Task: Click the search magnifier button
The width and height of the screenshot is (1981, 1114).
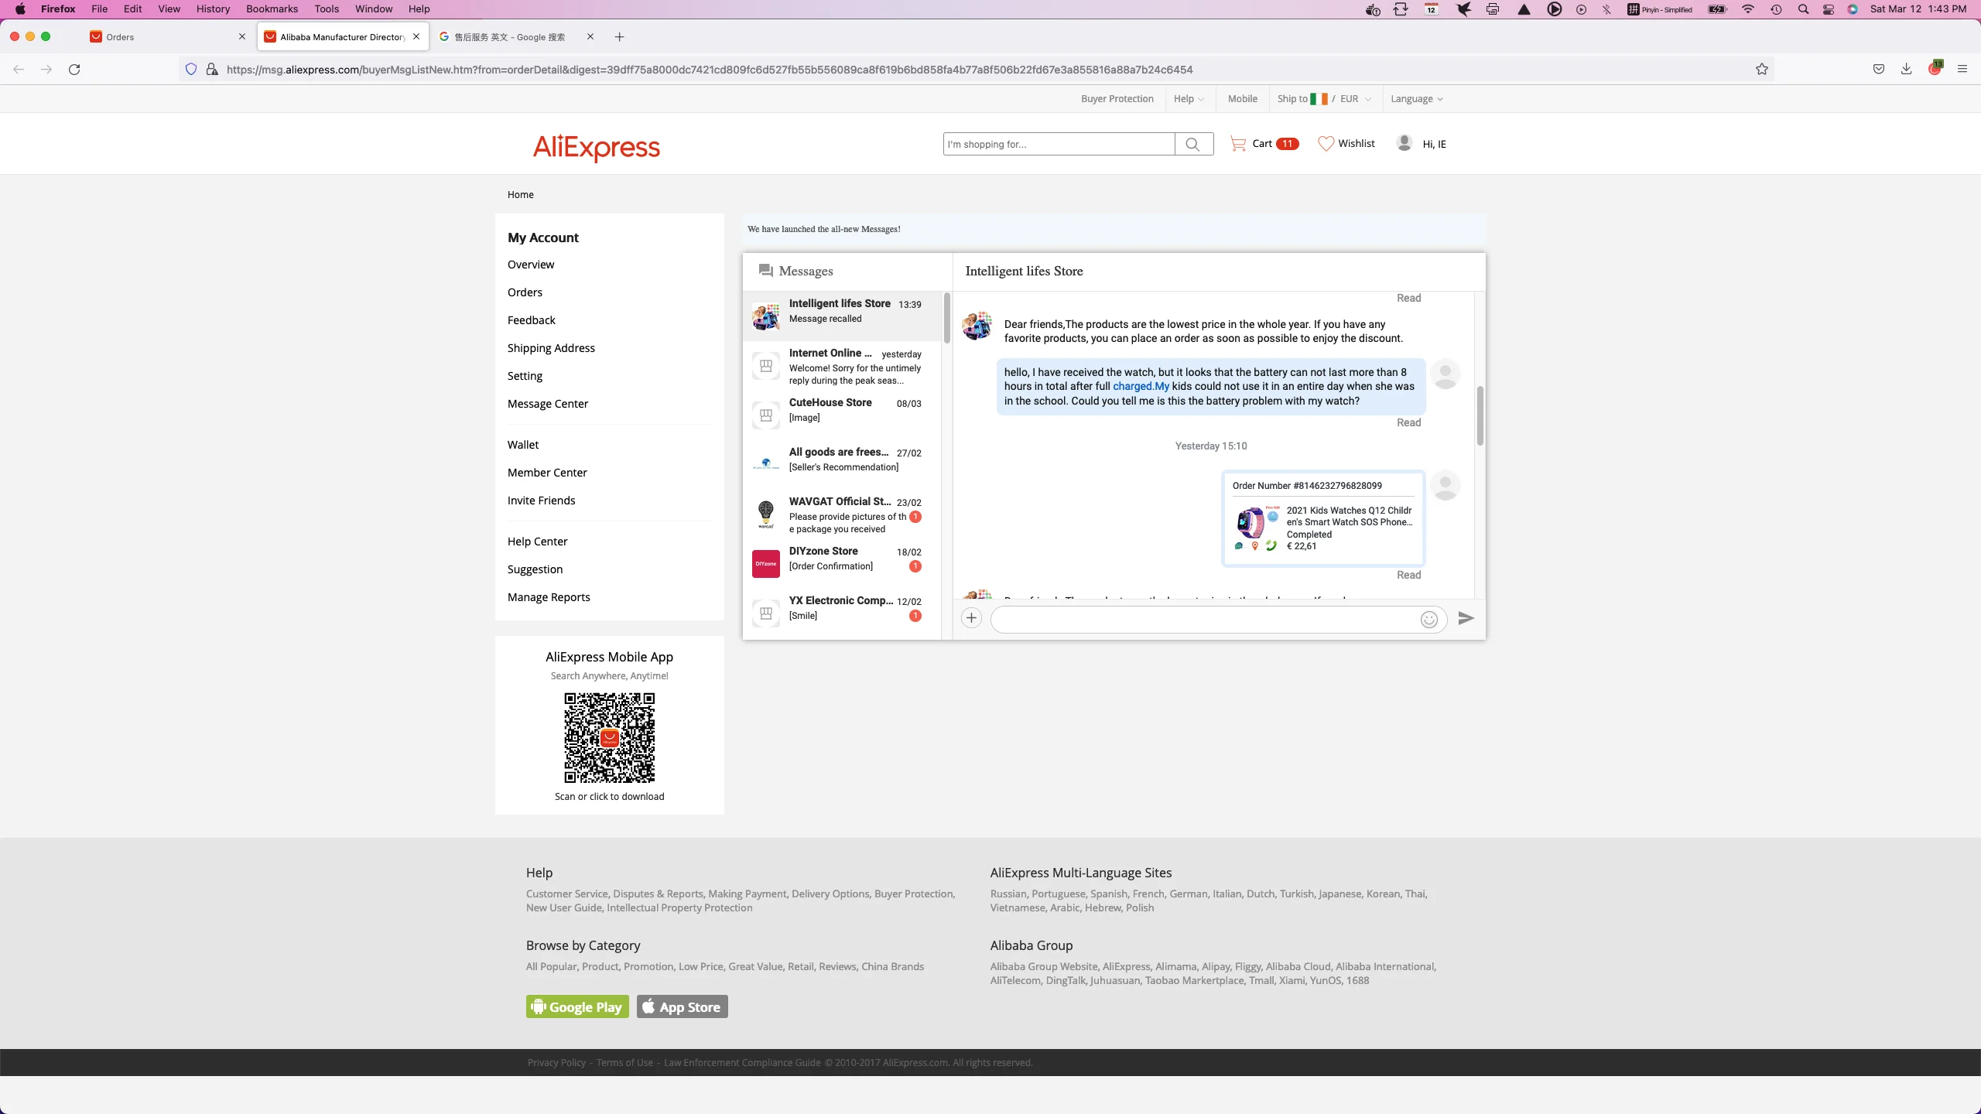Action: (1193, 144)
